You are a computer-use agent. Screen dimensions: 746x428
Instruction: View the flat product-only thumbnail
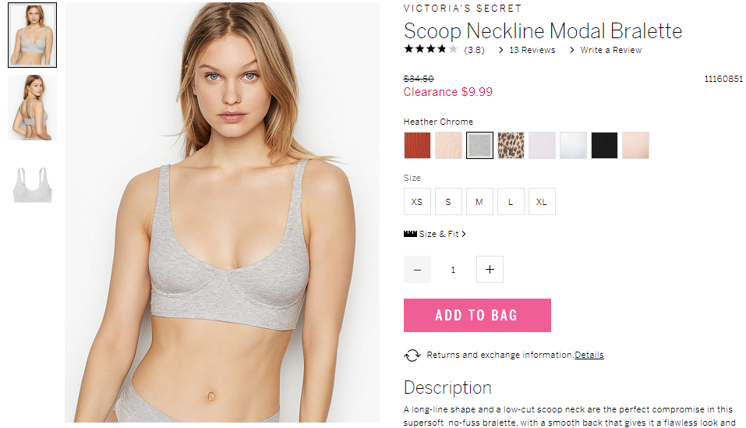point(33,185)
